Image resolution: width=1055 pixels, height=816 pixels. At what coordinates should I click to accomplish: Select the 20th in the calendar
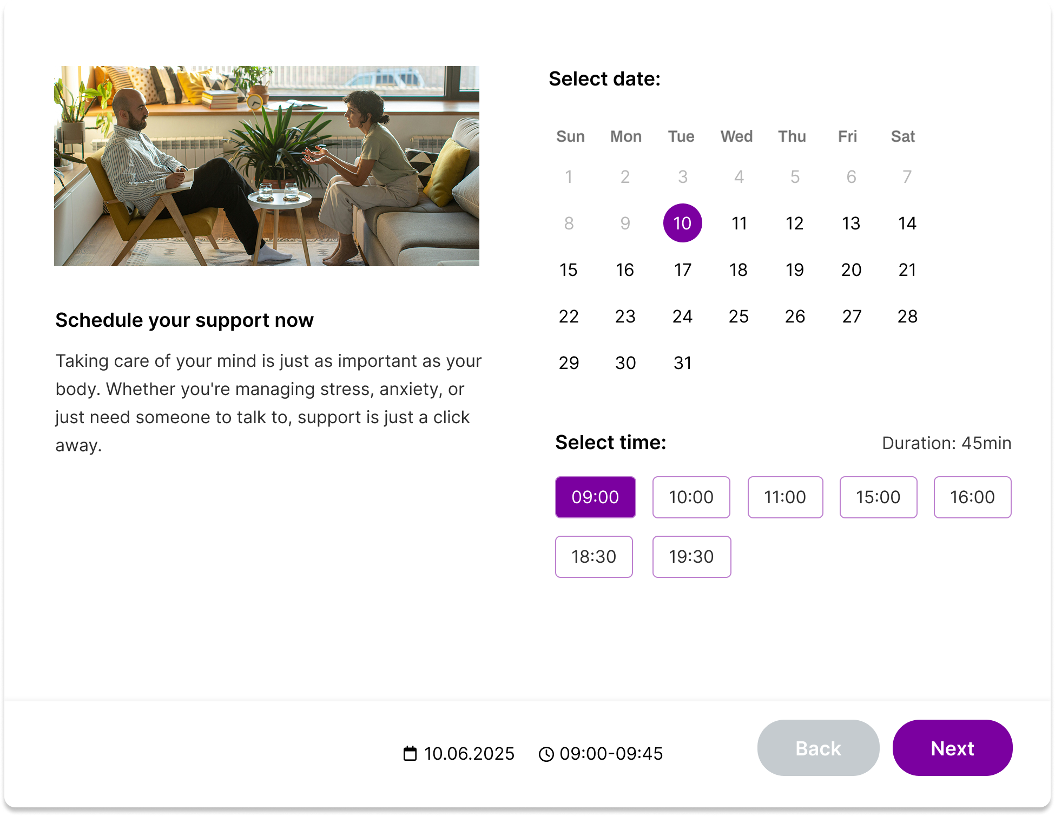click(x=851, y=269)
